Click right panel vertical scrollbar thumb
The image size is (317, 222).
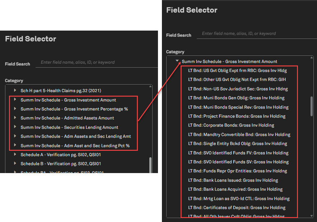312,106
